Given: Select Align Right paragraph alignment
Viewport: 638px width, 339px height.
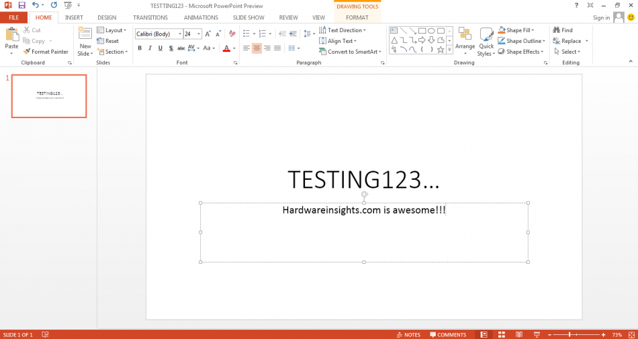Looking at the screenshot, I should click(x=267, y=48).
